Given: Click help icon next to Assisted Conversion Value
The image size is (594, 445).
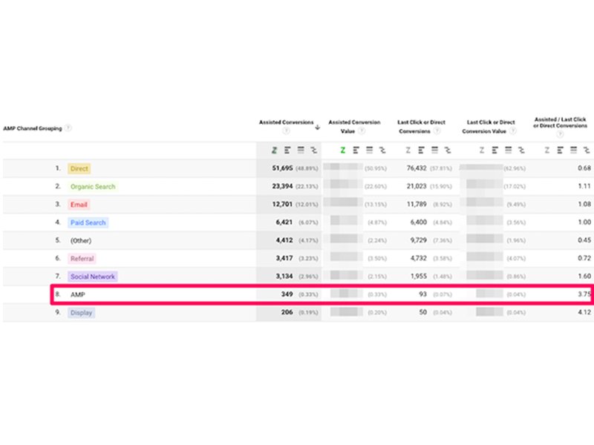Looking at the screenshot, I should 362,131.
